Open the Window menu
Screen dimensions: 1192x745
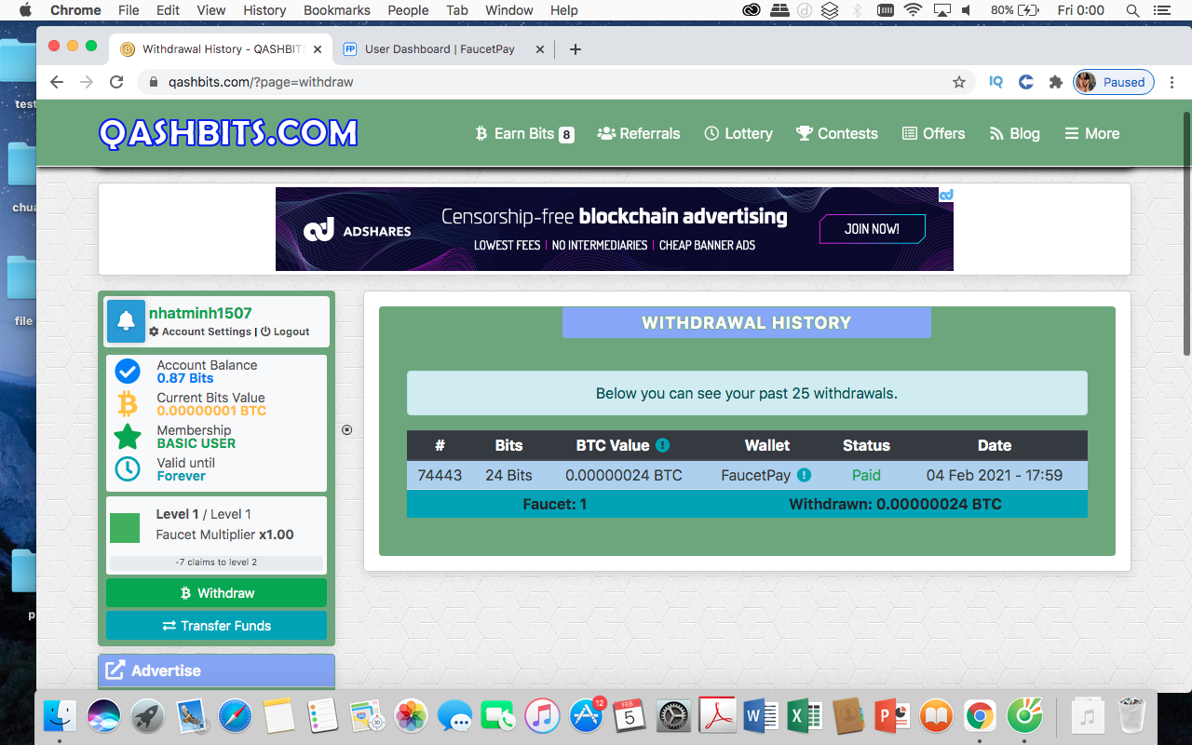[x=509, y=10]
